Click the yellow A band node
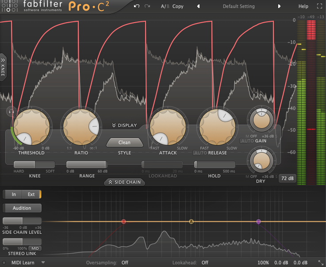326x267 pixels. click(x=191, y=221)
